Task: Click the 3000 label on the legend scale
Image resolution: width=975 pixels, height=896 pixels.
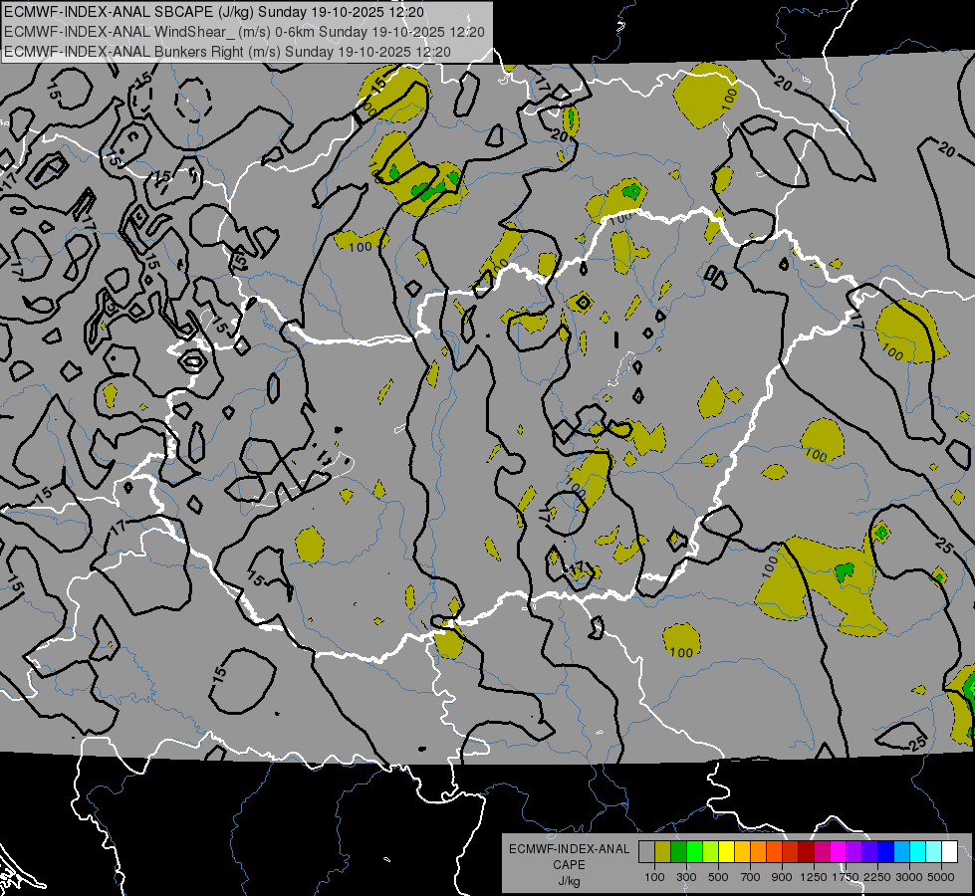Action: coord(909,877)
